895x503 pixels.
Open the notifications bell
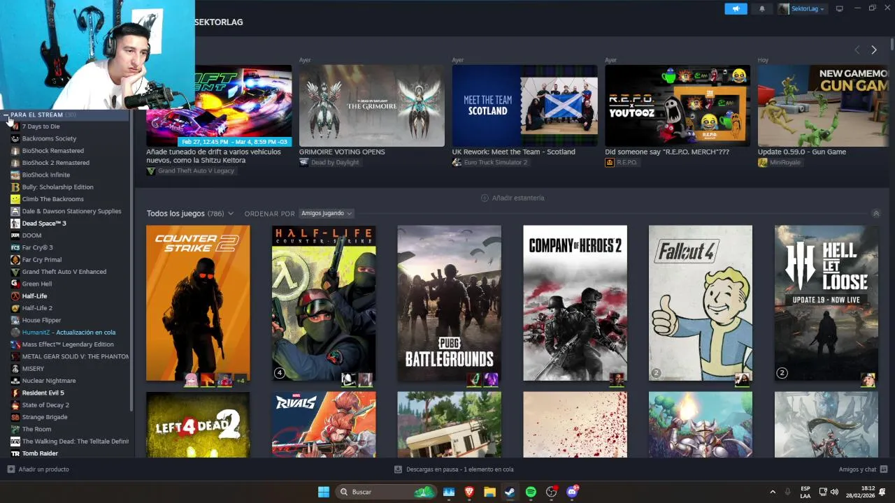click(762, 8)
